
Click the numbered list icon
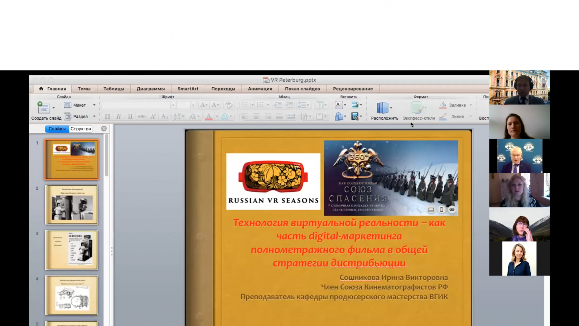point(261,105)
